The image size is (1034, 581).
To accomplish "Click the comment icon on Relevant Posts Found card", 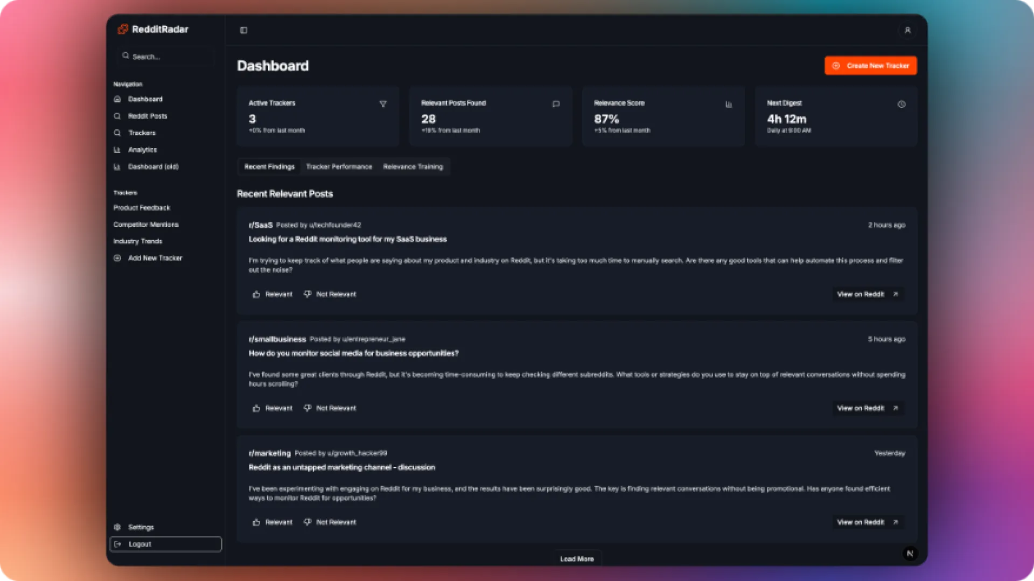I will (x=556, y=104).
